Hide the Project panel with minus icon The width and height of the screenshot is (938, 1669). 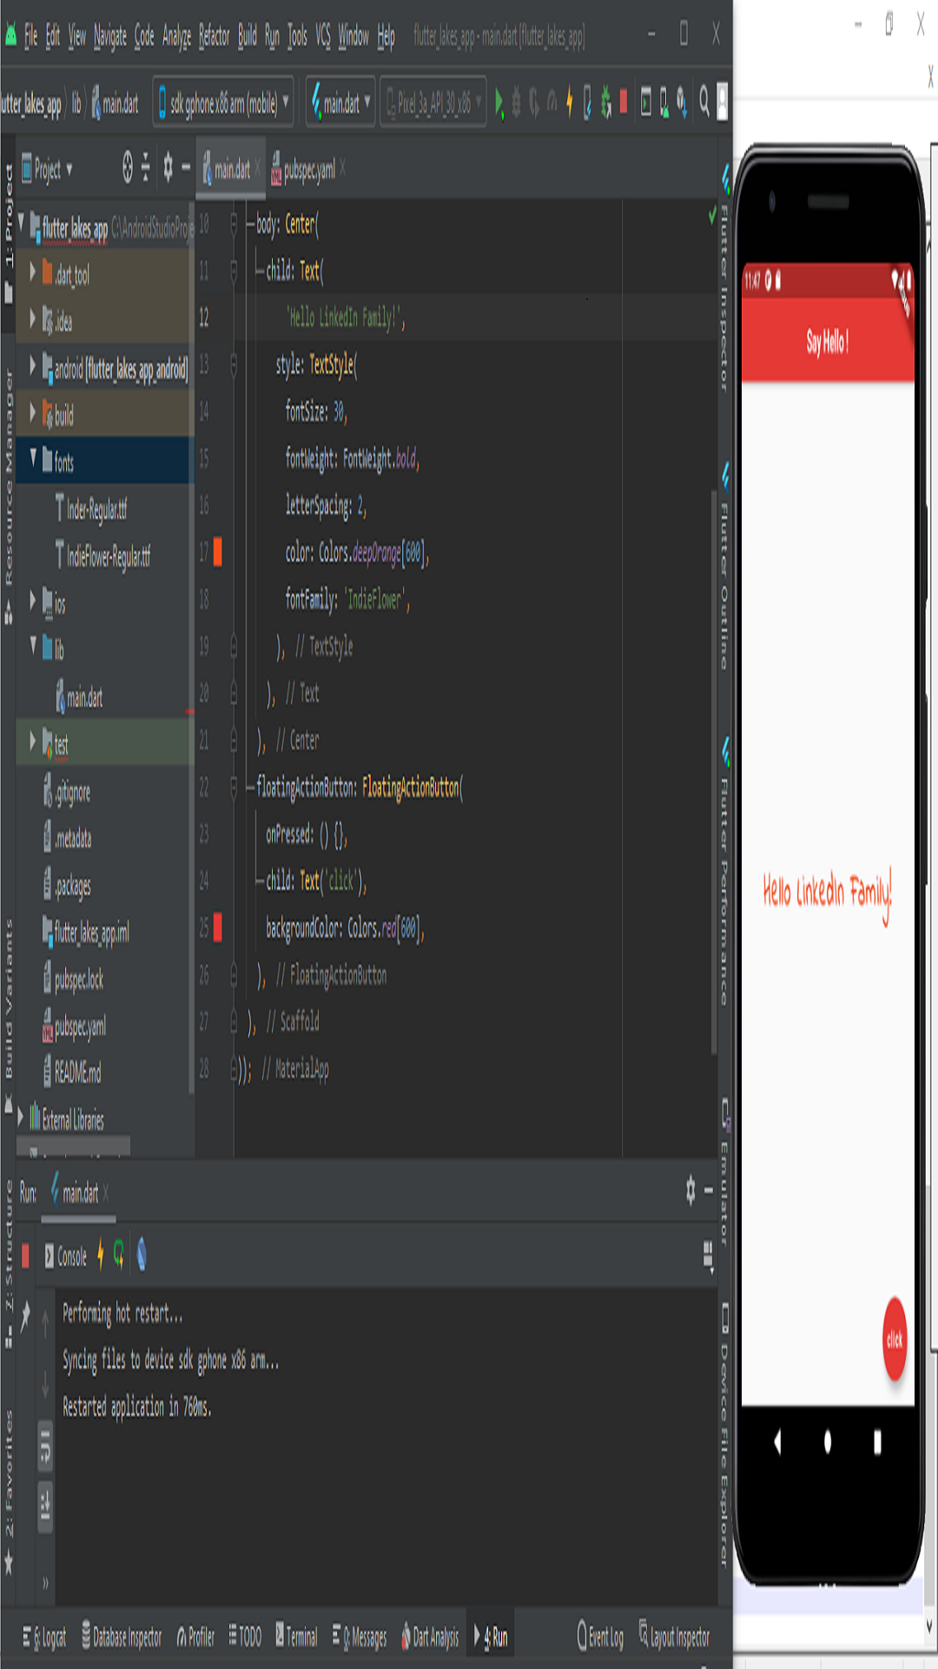pyautogui.click(x=186, y=167)
